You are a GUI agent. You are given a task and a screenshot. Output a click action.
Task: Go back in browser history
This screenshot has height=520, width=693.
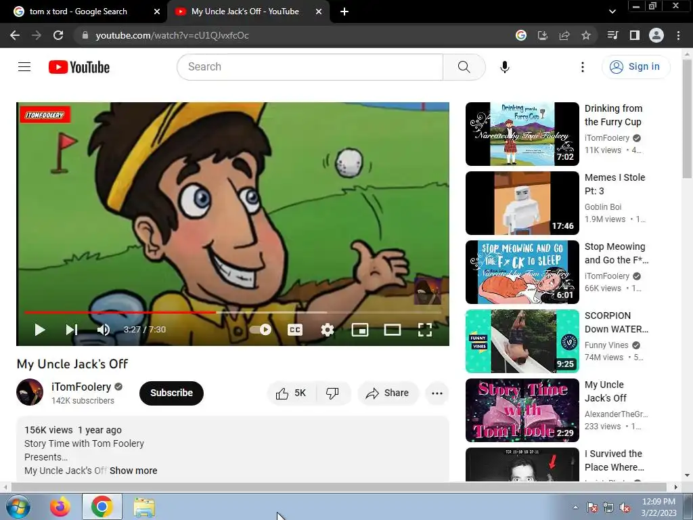[x=15, y=35]
